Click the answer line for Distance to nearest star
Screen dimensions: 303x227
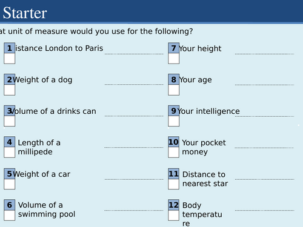265,179
